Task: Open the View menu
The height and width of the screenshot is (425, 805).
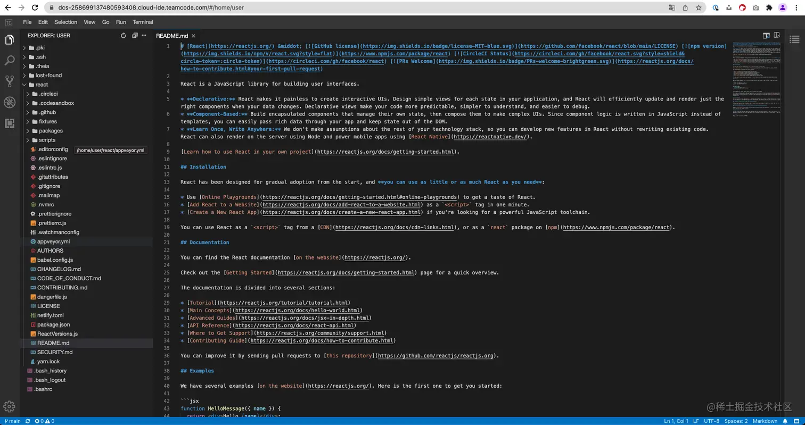Action: [89, 22]
